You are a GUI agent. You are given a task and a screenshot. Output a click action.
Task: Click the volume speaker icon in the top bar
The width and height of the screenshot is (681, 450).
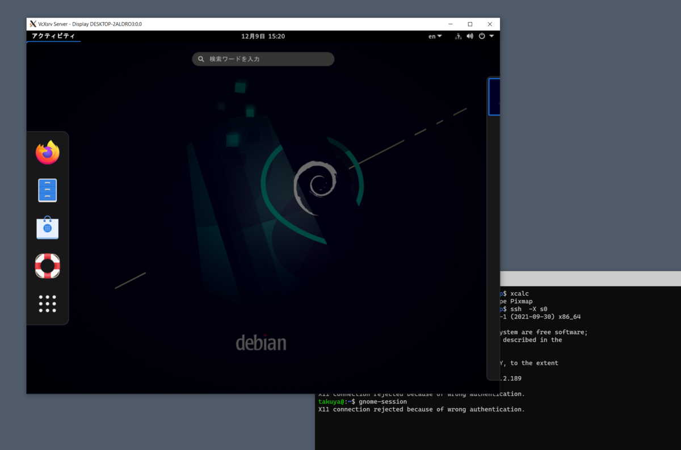click(470, 36)
